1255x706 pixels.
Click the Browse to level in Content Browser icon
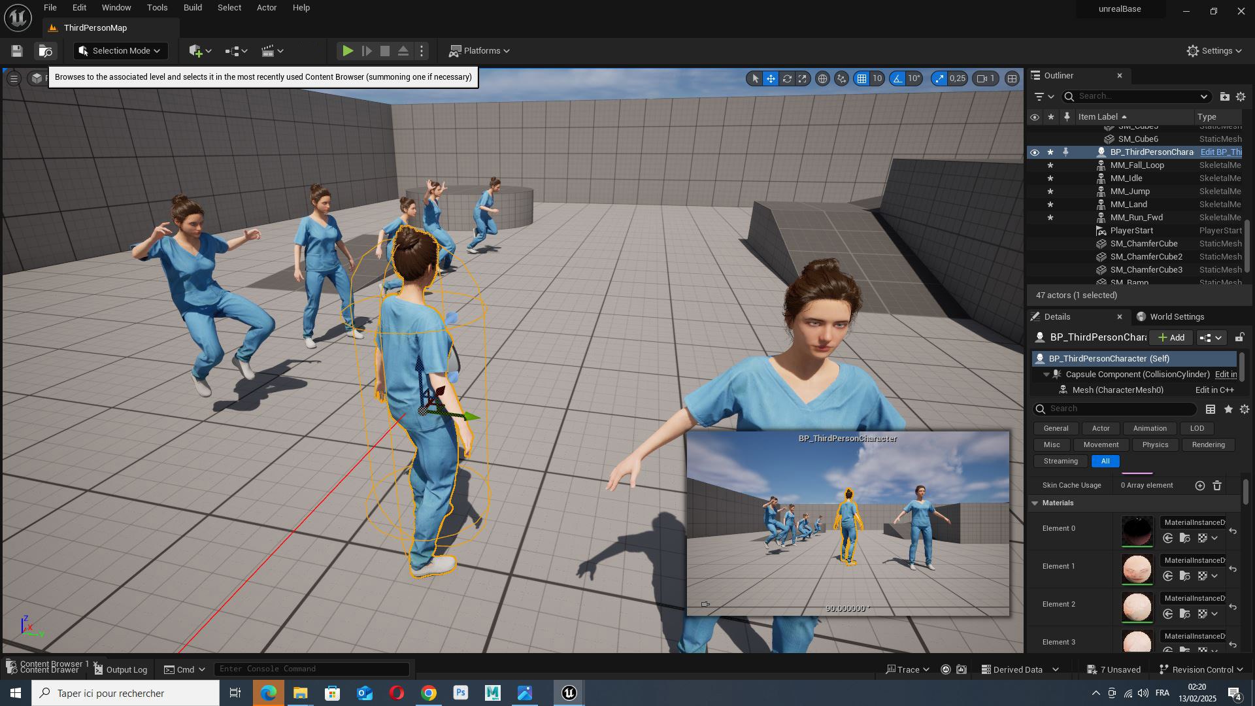tap(45, 51)
